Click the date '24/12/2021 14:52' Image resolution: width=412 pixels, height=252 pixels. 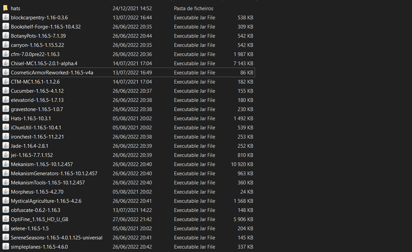(x=132, y=8)
